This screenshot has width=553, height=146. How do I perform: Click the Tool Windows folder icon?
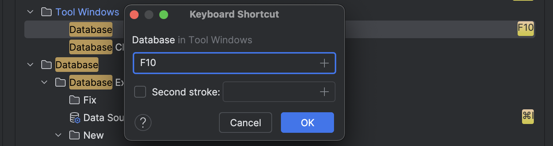[46, 12]
